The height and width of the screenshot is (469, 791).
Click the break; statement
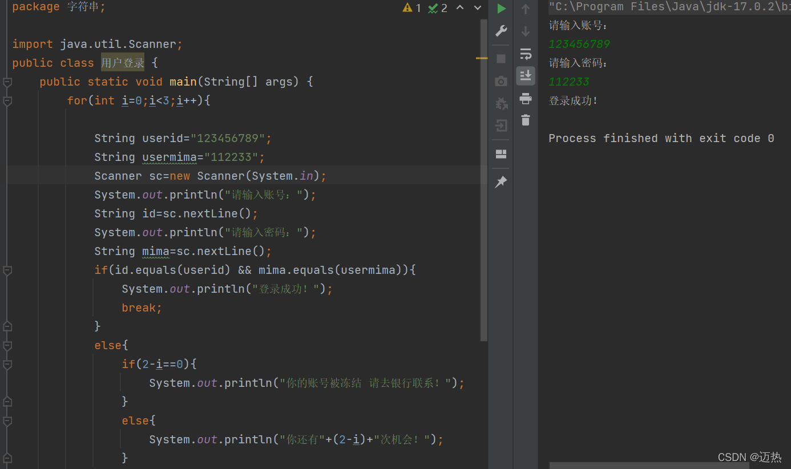[x=142, y=308]
